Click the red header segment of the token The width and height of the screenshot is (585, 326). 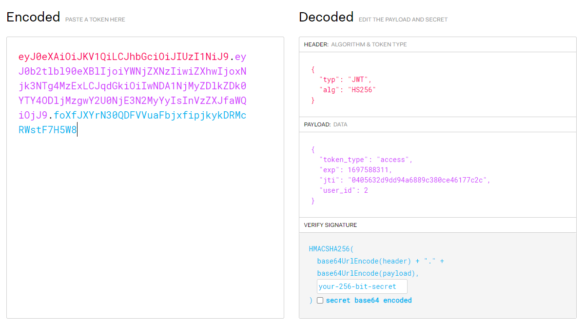[123, 57]
